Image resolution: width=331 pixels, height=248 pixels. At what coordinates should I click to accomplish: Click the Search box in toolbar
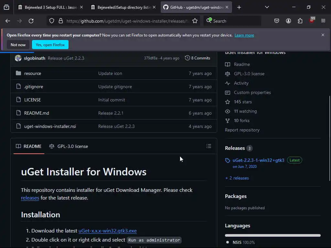click(x=232, y=21)
